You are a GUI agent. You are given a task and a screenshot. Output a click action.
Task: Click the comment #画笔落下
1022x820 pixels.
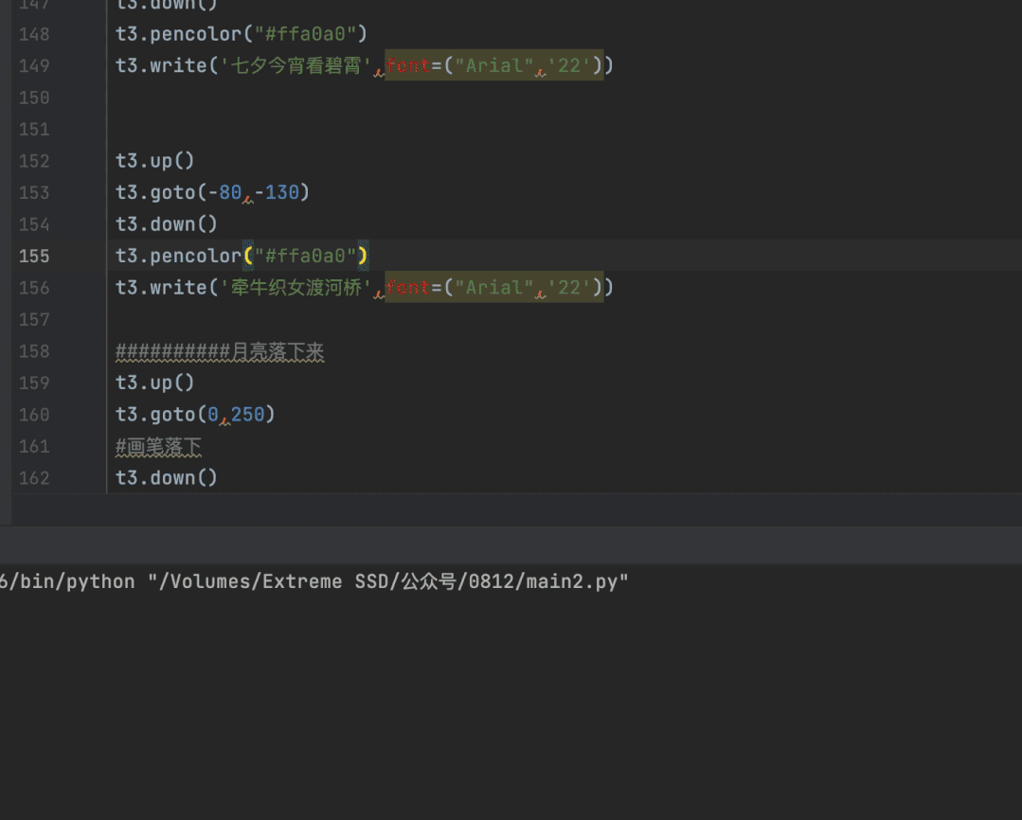click(x=158, y=447)
